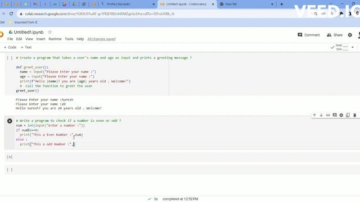Delete the selected cell with the trash icon
Screen dimensions: 360x202
354,115
